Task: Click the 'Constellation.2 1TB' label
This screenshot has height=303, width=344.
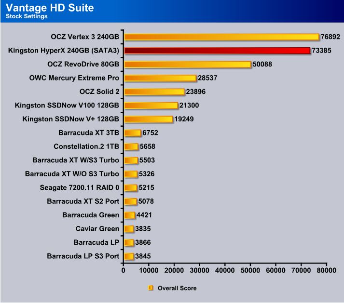Action: (86, 146)
